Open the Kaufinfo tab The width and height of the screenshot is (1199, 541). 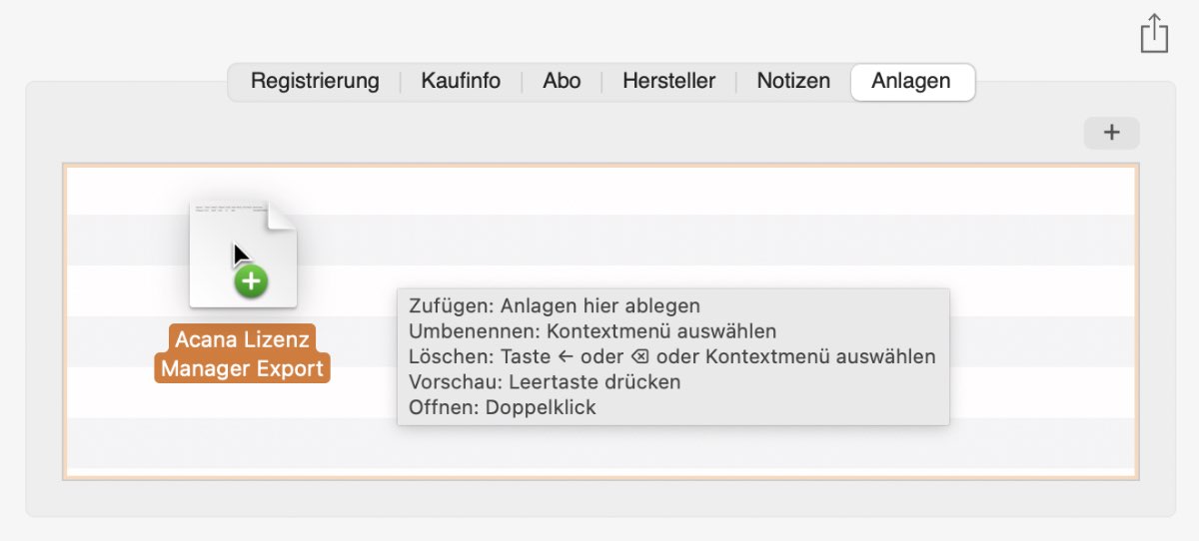(x=461, y=81)
